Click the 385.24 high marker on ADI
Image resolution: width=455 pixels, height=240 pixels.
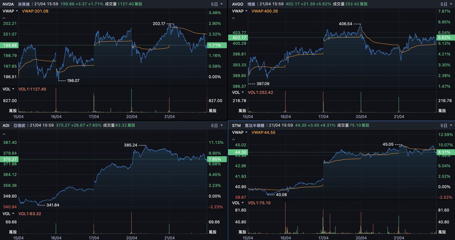pos(130,145)
